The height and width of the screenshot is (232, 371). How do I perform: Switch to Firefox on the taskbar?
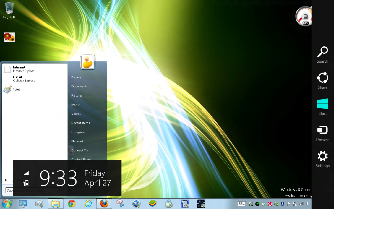[104, 204]
